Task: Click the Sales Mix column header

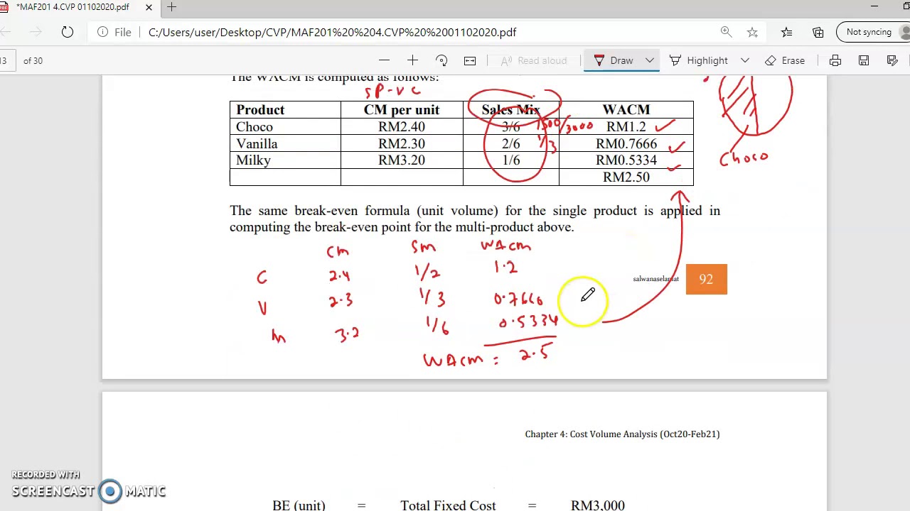Action: tap(510, 110)
